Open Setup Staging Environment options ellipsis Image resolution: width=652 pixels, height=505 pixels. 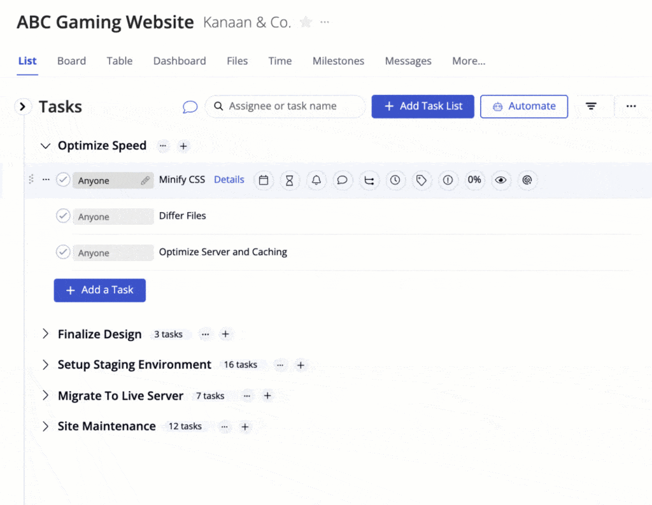(x=280, y=365)
